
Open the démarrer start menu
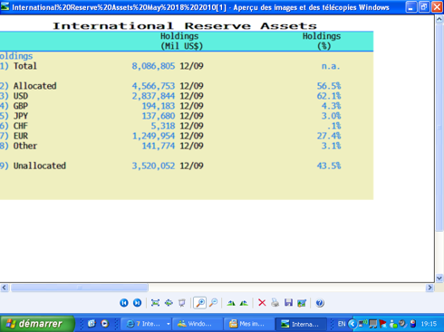(37, 324)
